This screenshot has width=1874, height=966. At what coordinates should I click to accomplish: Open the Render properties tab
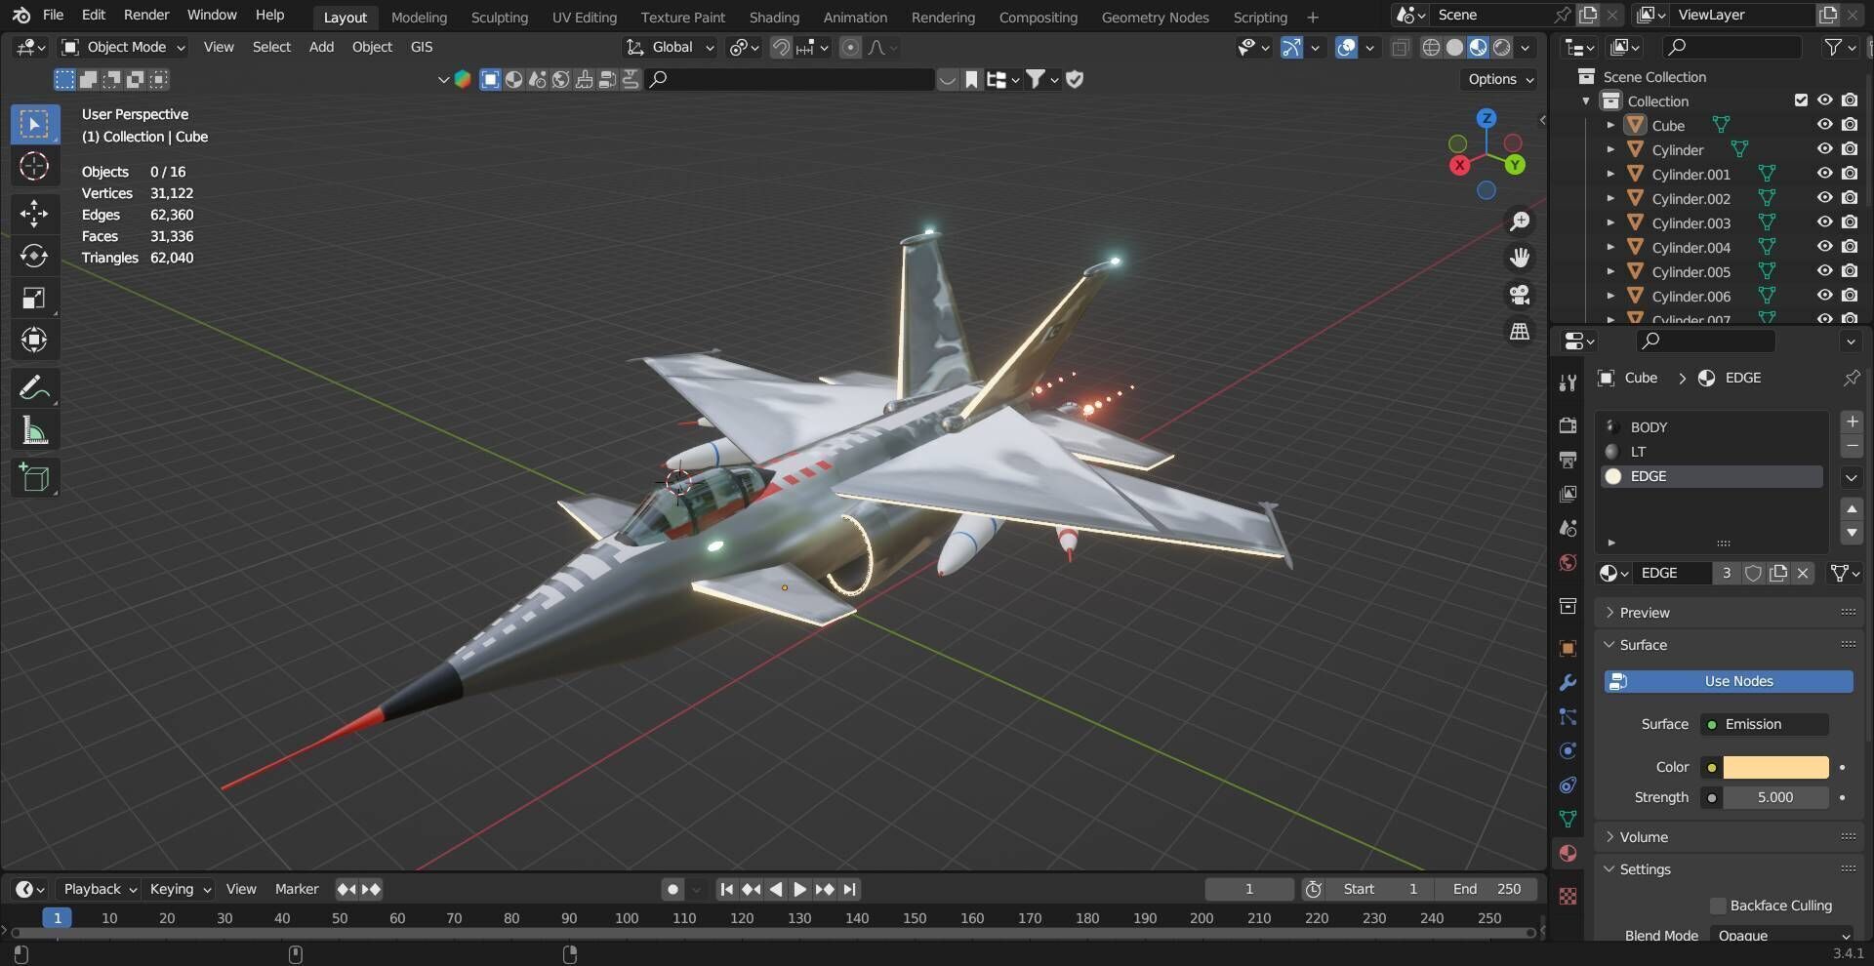pyautogui.click(x=1568, y=425)
